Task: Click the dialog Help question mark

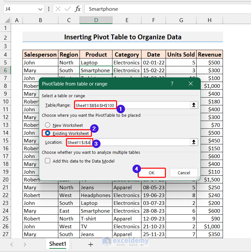Action: pyautogui.click(x=172, y=84)
